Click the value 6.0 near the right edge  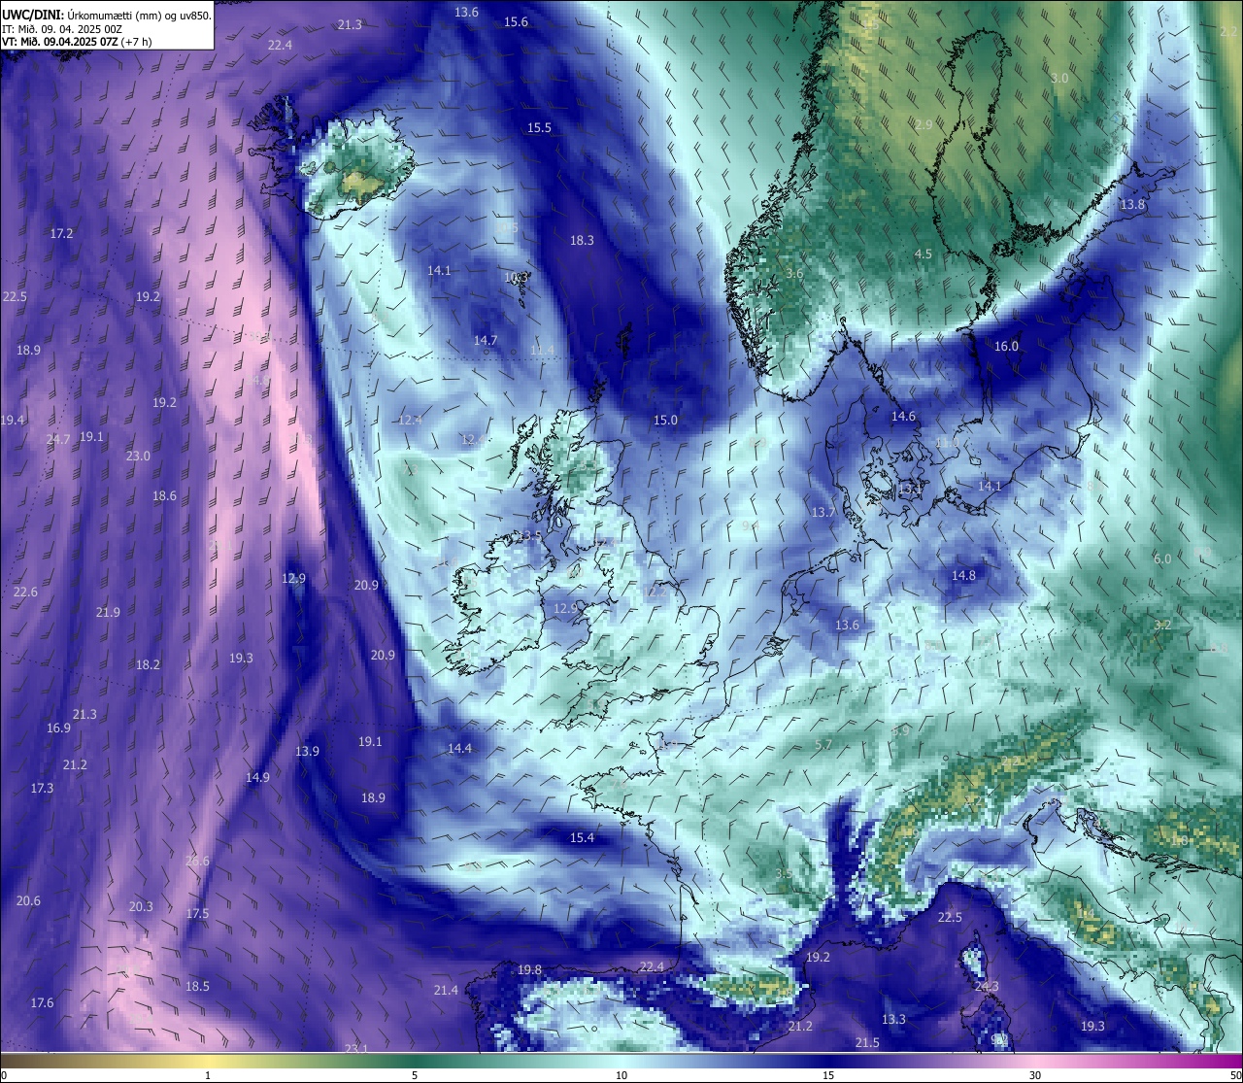coord(1162,558)
